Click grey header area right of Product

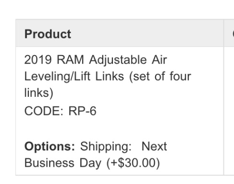click(147, 33)
